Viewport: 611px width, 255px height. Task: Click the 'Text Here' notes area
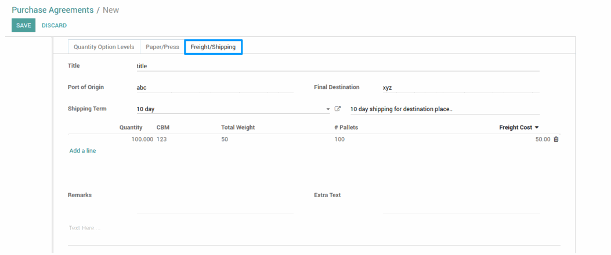pyautogui.click(x=313, y=228)
